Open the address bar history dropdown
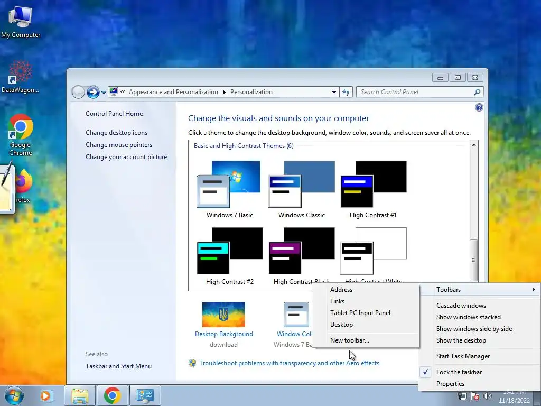 click(334, 92)
